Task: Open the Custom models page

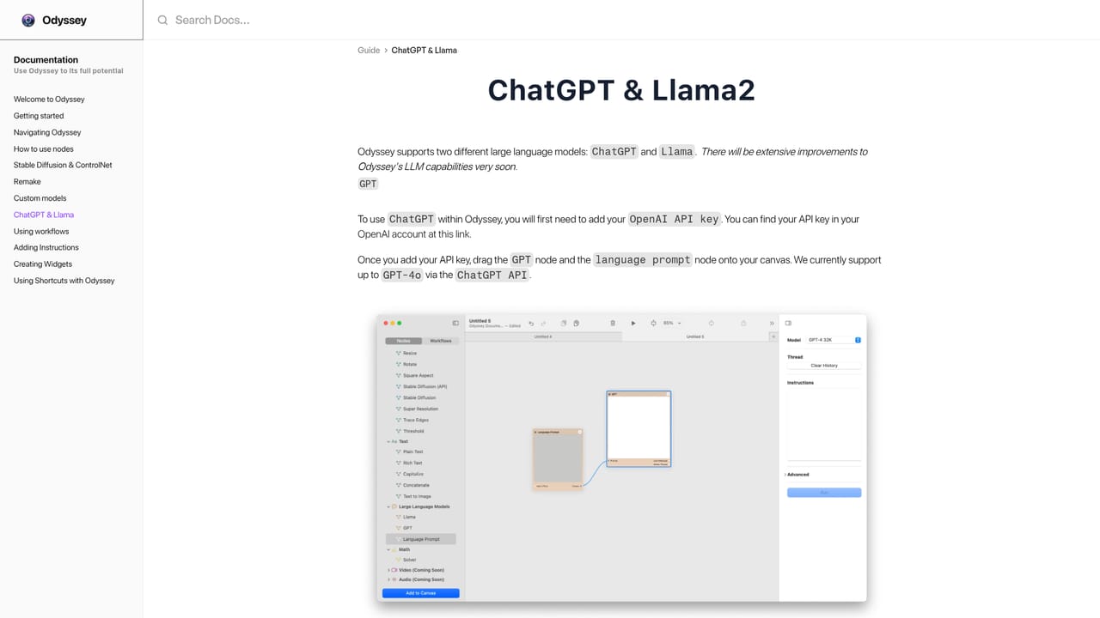Action: click(40, 198)
